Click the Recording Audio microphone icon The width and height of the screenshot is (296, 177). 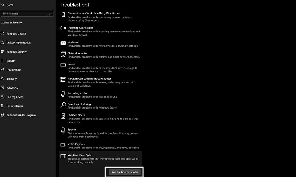pos(63,94)
